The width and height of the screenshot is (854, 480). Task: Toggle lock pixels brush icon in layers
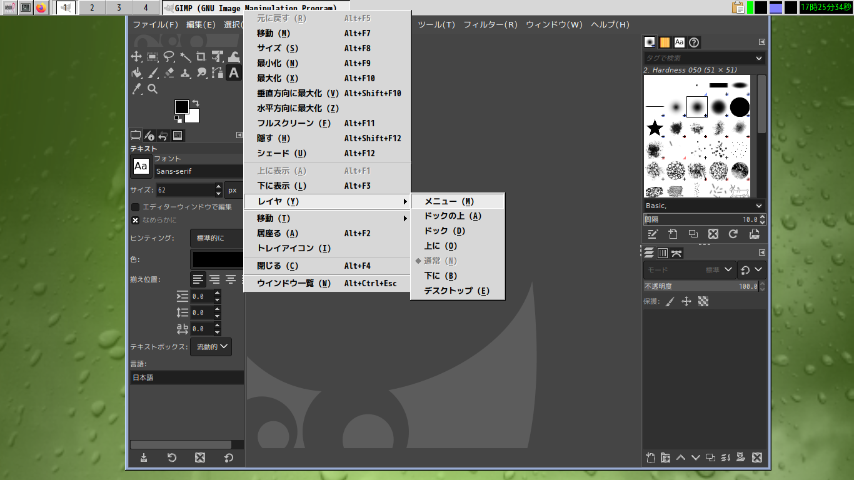tap(670, 301)
